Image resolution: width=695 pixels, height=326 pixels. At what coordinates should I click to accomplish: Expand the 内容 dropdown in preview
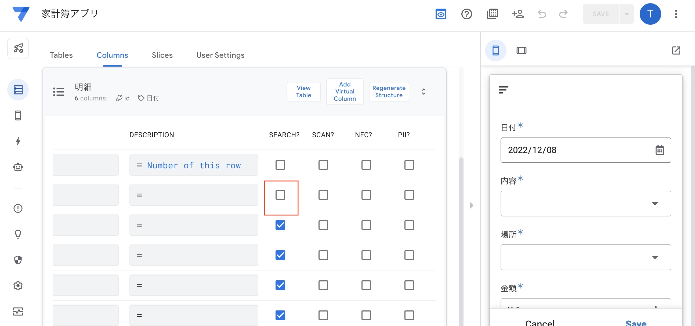coord(585,204)
